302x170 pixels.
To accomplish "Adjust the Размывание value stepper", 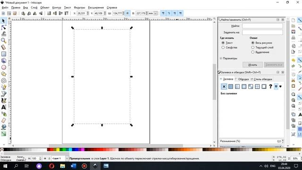I will coord(283,141).
